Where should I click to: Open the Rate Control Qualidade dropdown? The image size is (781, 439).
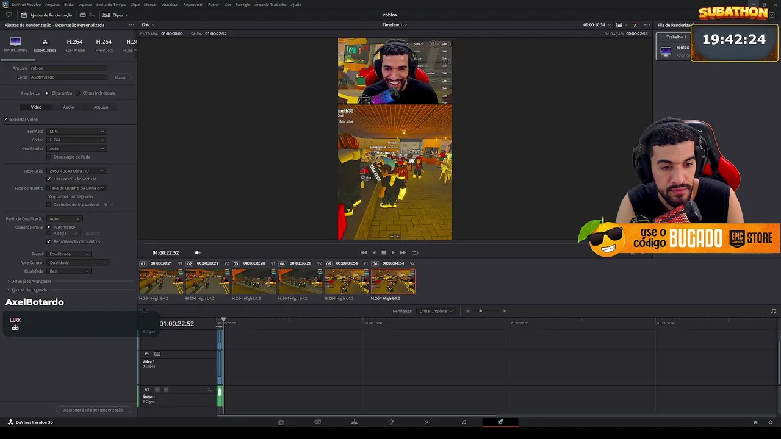[x=77, y=263]
